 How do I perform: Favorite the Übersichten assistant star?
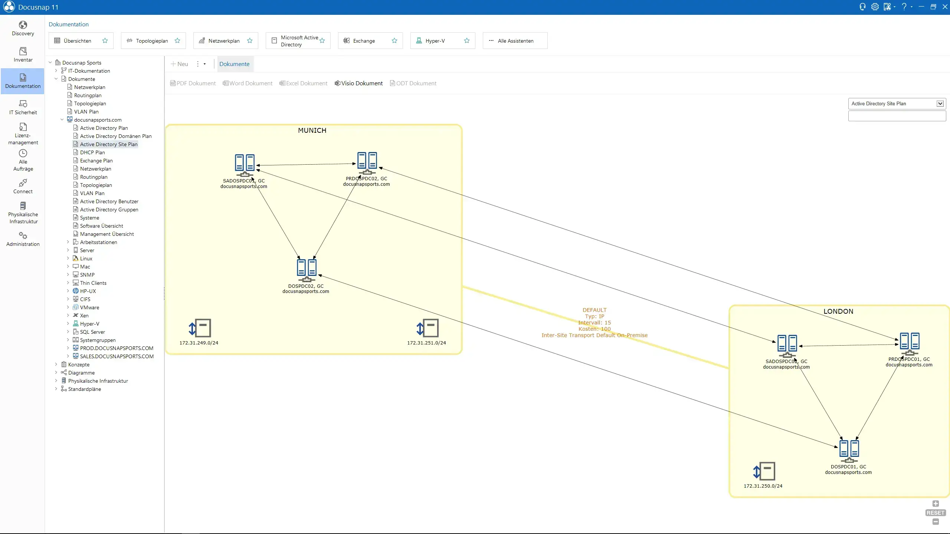[x=105, y=41]
